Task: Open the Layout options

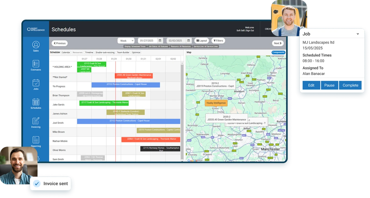Action: pyautogui.click(x=202, y=40)
